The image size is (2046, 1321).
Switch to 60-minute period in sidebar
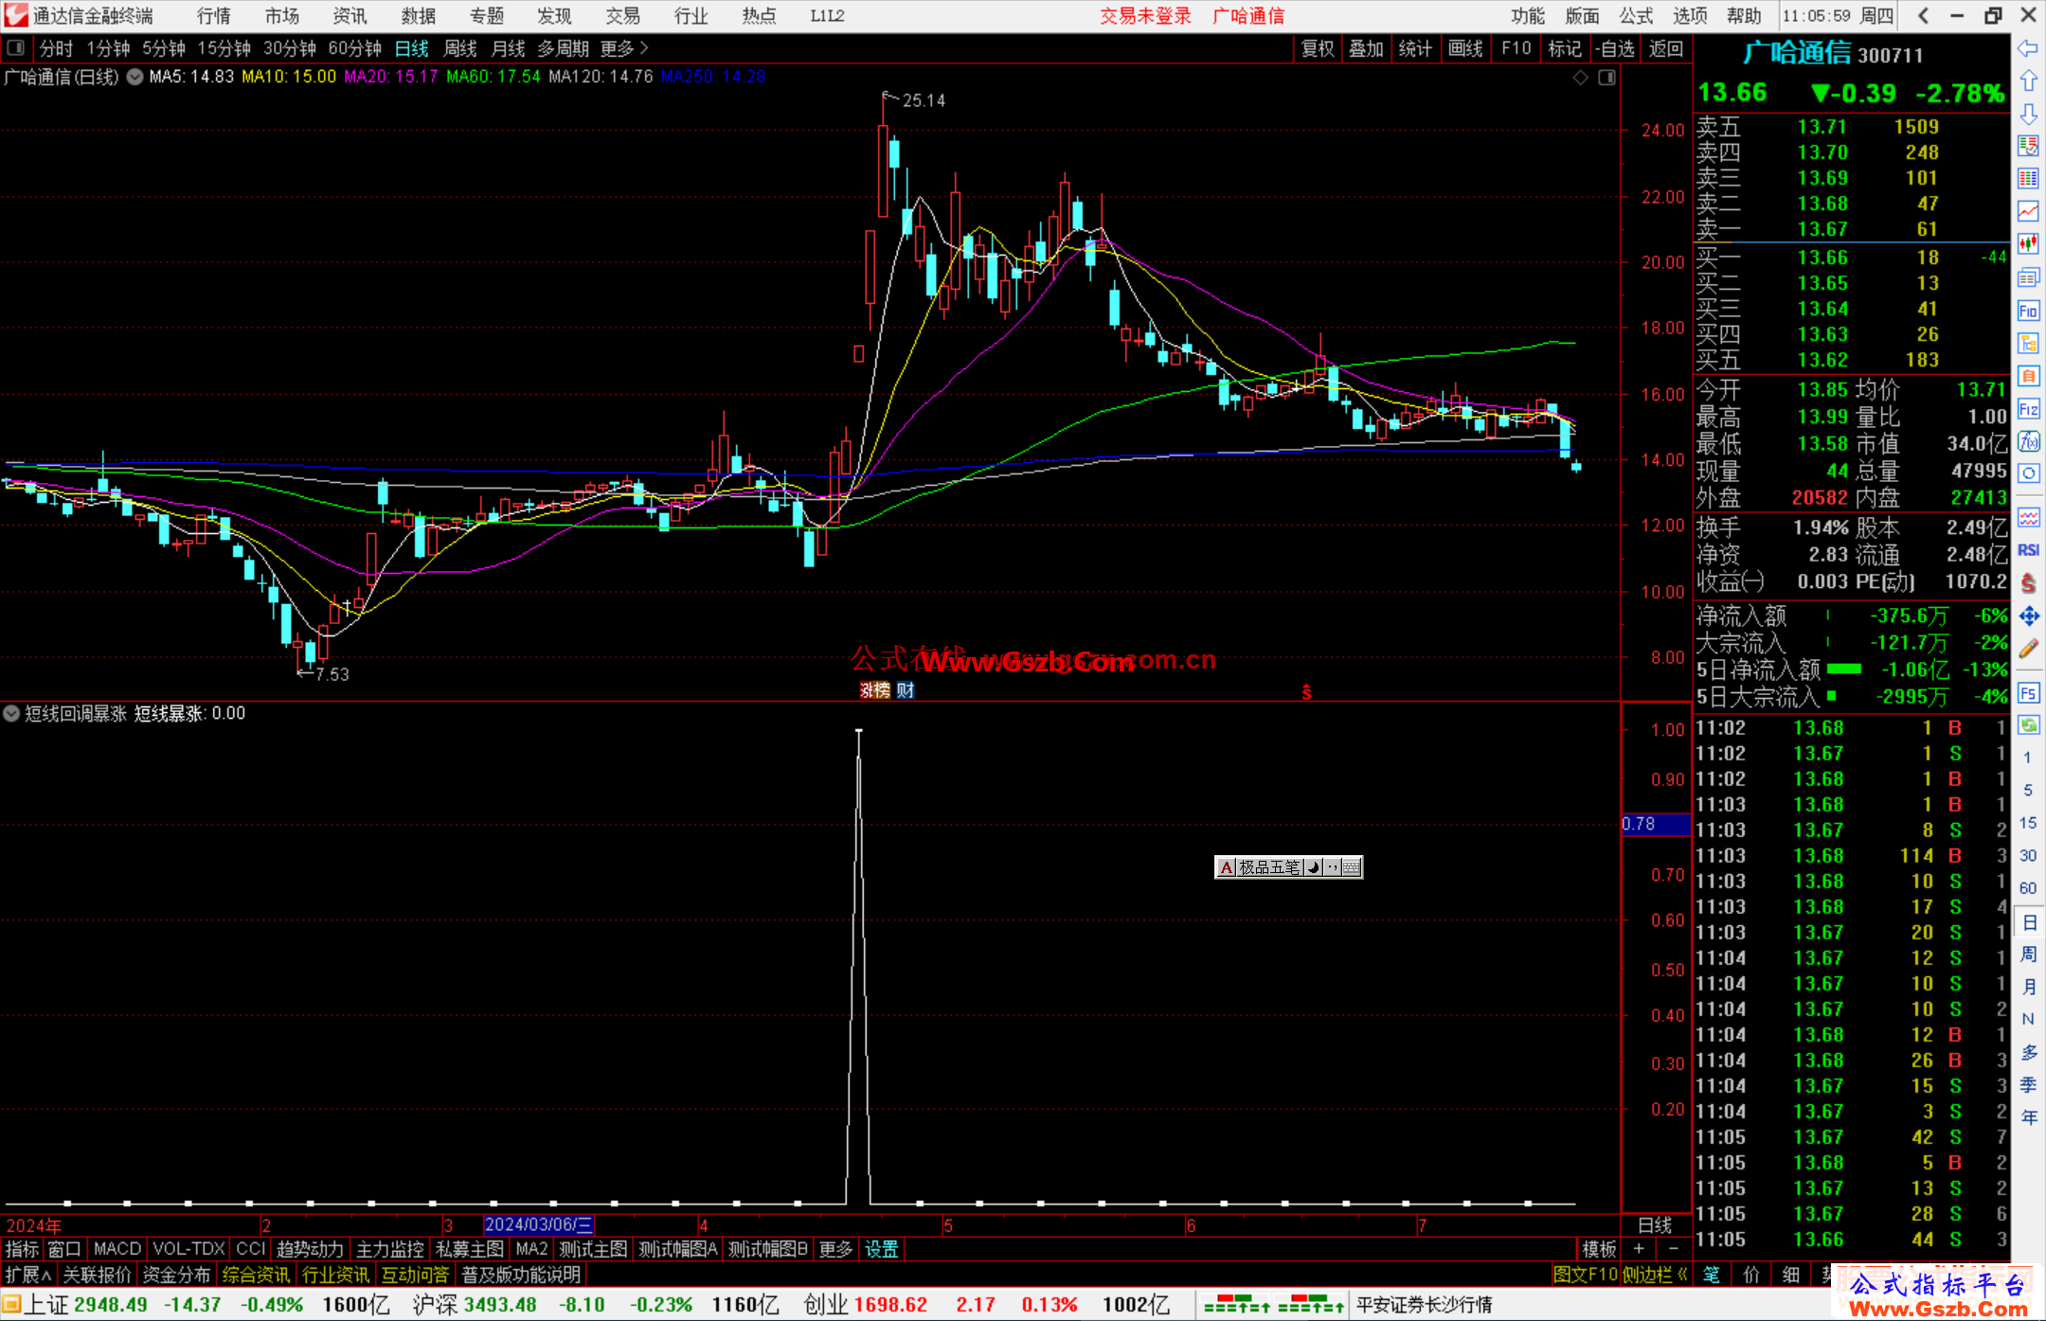pos(2027,888)
